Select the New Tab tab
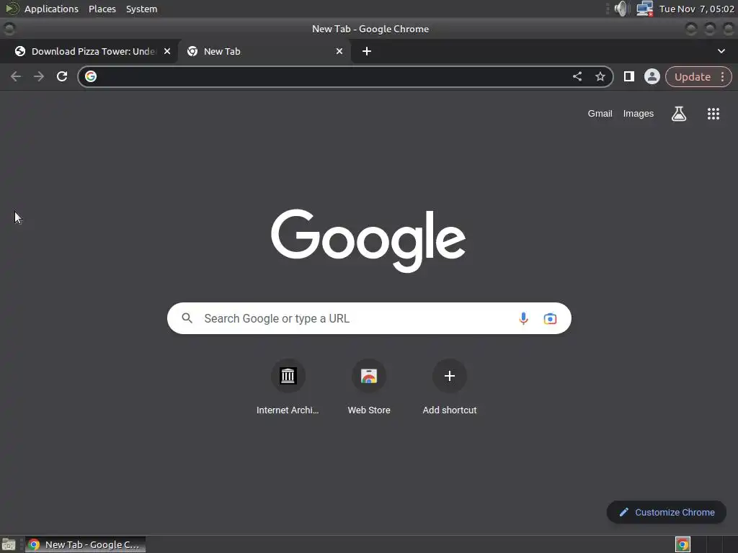This screenshot has height=553, width=738. 264,51
